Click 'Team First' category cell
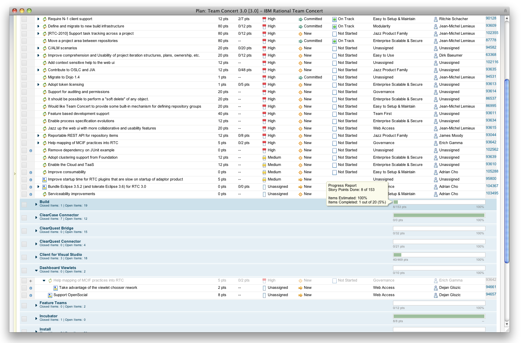The height and width of the screenshot is (343, 522). pos(382,114)
